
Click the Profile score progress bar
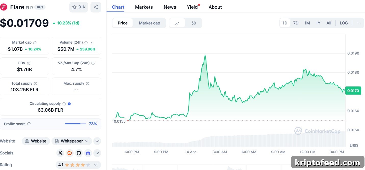pyautogui.click(x=76, y=124)
